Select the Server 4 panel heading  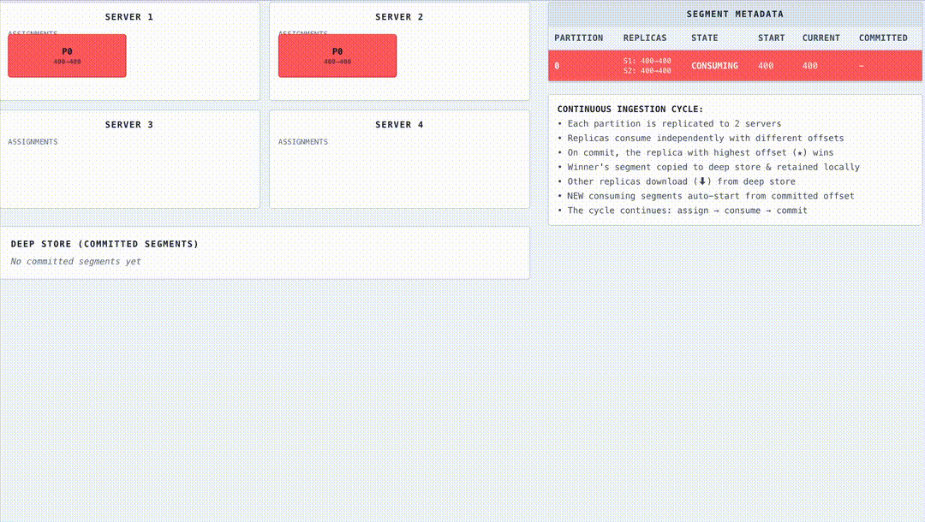click(x=399, y=125)
